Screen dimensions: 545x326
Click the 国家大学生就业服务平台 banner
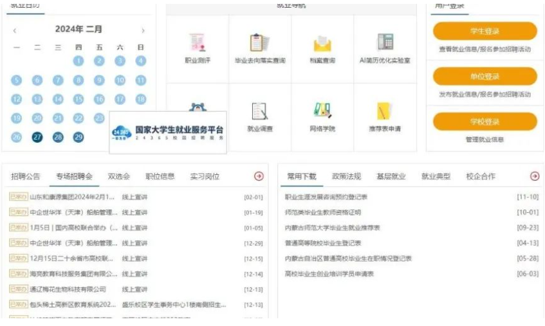[x=168, y=133]
